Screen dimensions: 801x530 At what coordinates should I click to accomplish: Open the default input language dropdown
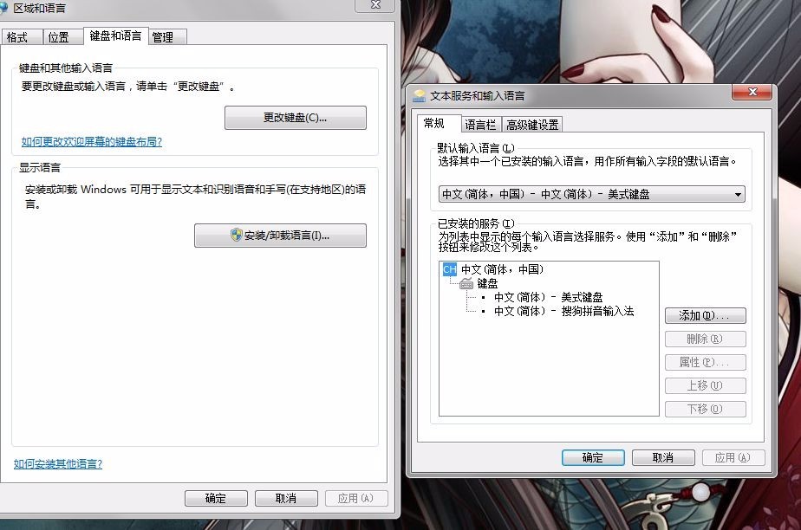(x=591, y=194)
